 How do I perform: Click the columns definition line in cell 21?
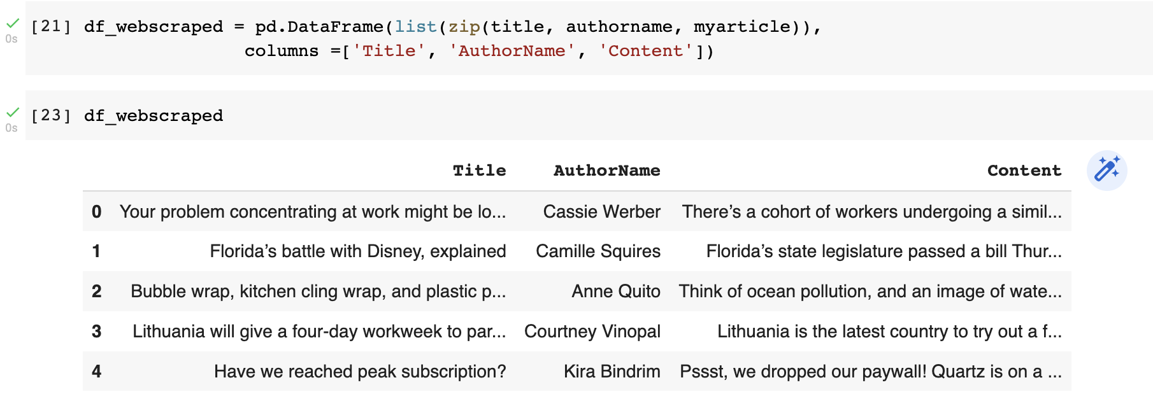pos(479,51)
